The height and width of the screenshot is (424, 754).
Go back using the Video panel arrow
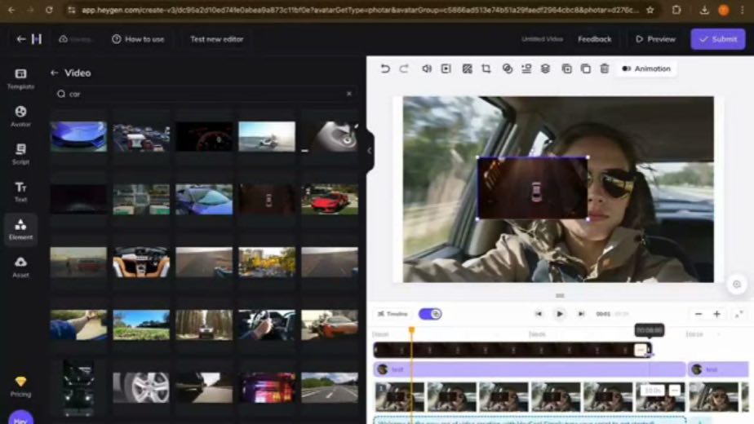55,73
